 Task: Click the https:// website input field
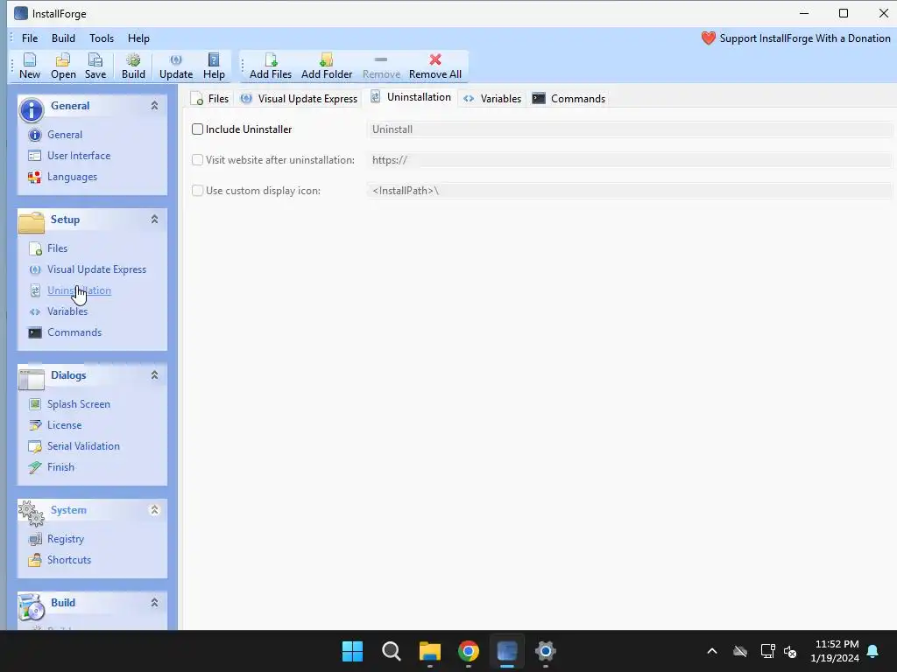click(x=629, y=160)
